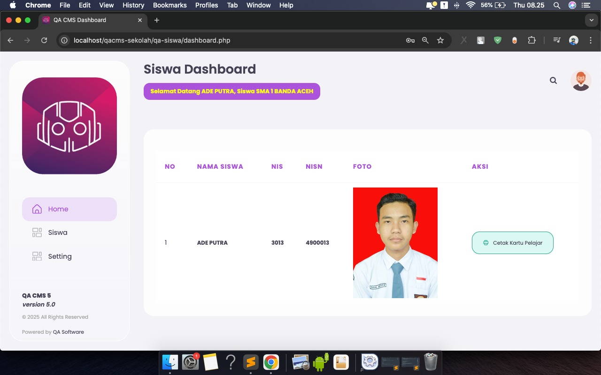
Task: Open the Siswa menu in sidebar
Action: coord(57,232)
